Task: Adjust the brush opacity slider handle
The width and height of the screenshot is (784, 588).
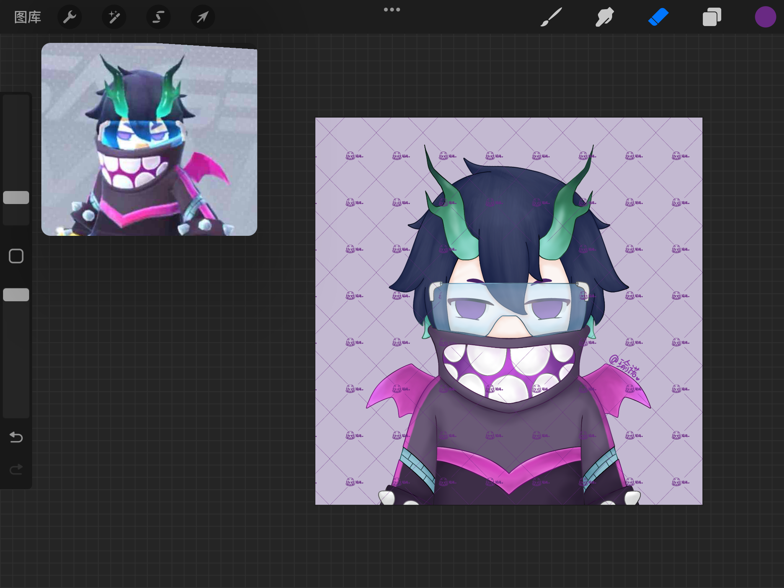Action: point(16,295)
